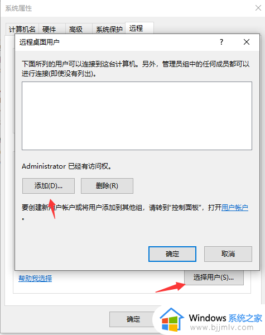Click the 选择用户(S)... button
This screenshot has width=265, height=335.
(x=214, y=277)
